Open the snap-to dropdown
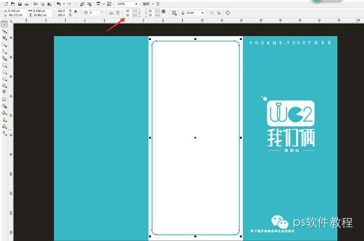Screen dimensions: 364x241 pyautogui.click(x=148, y=4)
